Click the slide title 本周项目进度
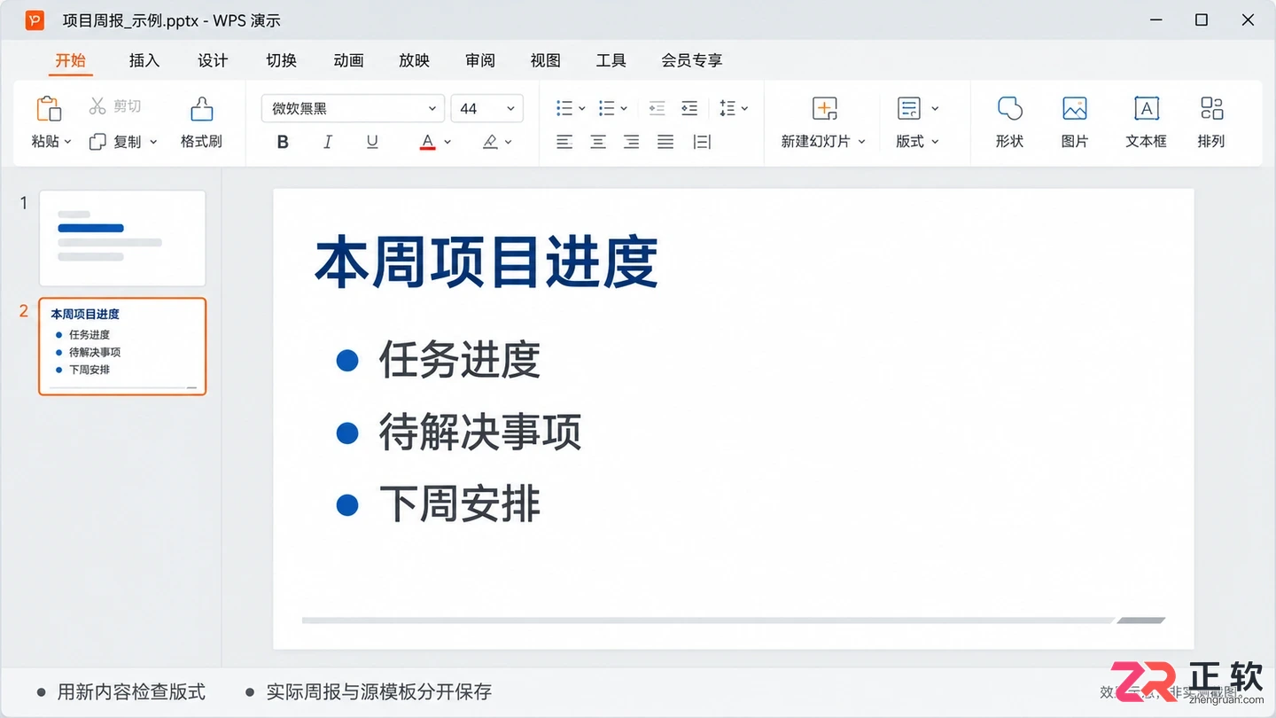This screenshot has width=1276, height=718. click(x=486, y=262)
